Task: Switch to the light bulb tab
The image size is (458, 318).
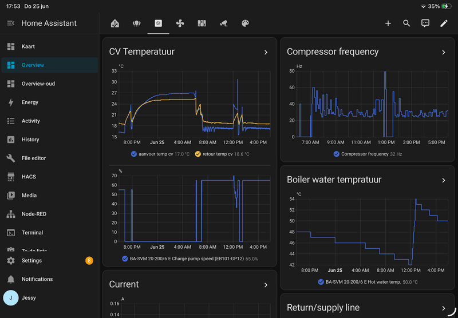Action: point(136,23)
